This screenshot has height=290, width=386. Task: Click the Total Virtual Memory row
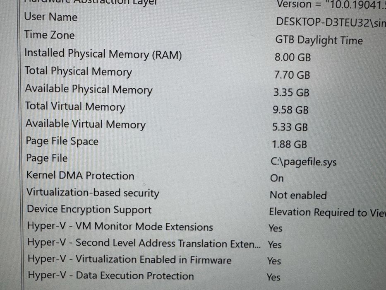coord(75,106)
